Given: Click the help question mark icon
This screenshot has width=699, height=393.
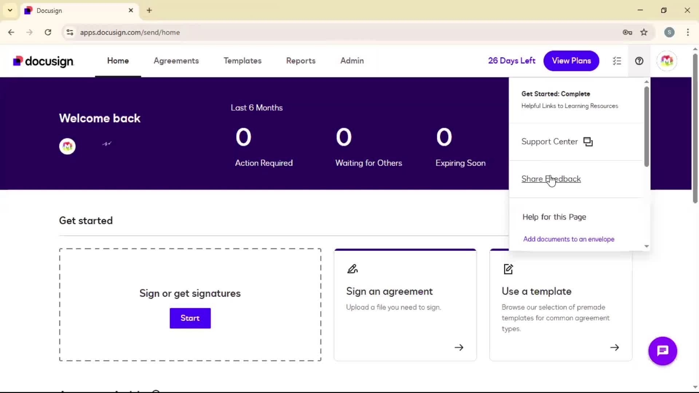Looking at the screenshot, I should pos(639,61).
